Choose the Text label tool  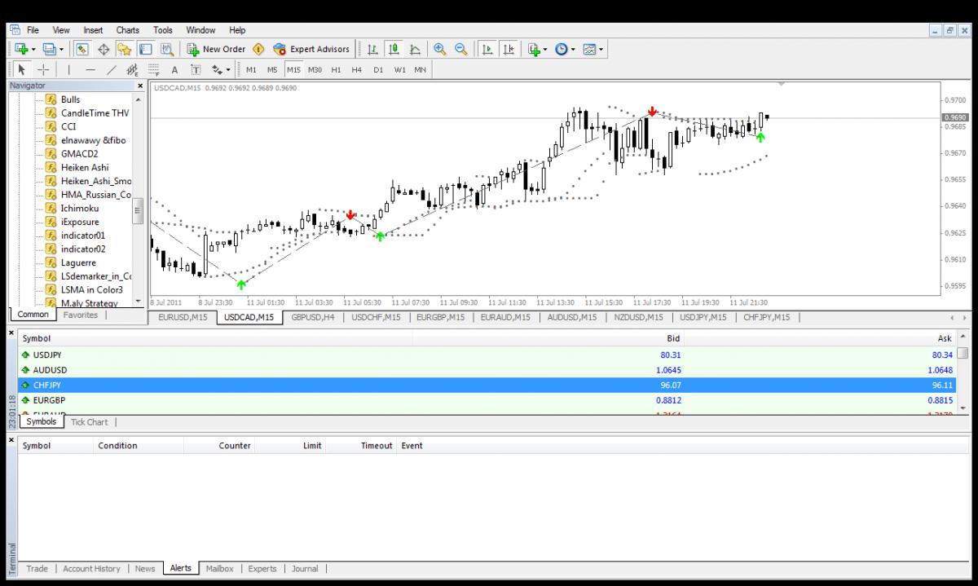[x=174, y=70]
